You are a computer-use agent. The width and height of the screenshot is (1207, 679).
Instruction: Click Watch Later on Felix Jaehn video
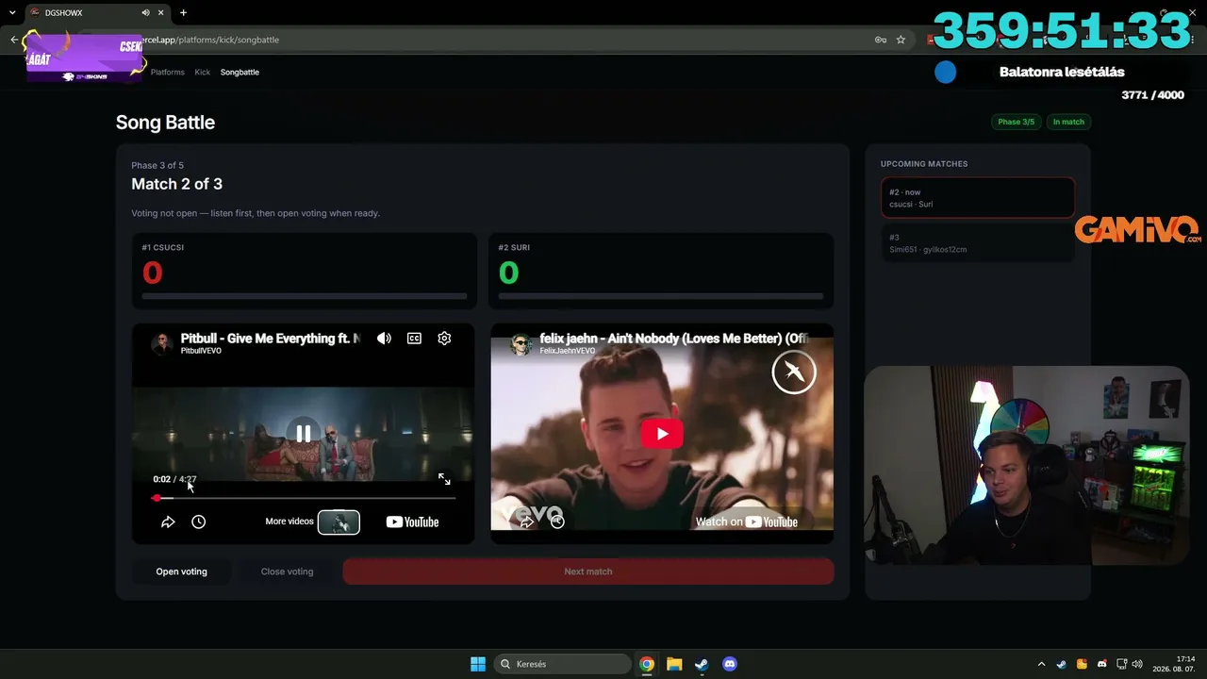(557, 521)
